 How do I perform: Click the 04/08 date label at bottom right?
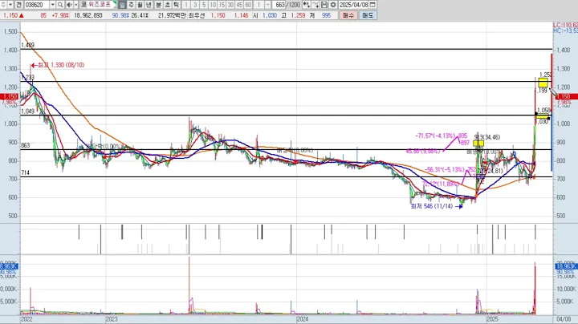coord(564,319)
